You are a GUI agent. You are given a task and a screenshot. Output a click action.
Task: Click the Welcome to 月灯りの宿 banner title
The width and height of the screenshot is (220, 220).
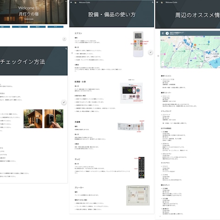tap(28, 11)
